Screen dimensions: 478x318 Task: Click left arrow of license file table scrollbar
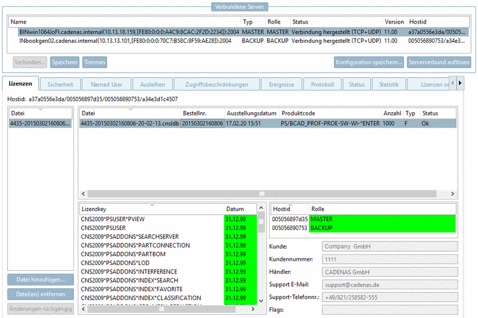tap(83, 194)
